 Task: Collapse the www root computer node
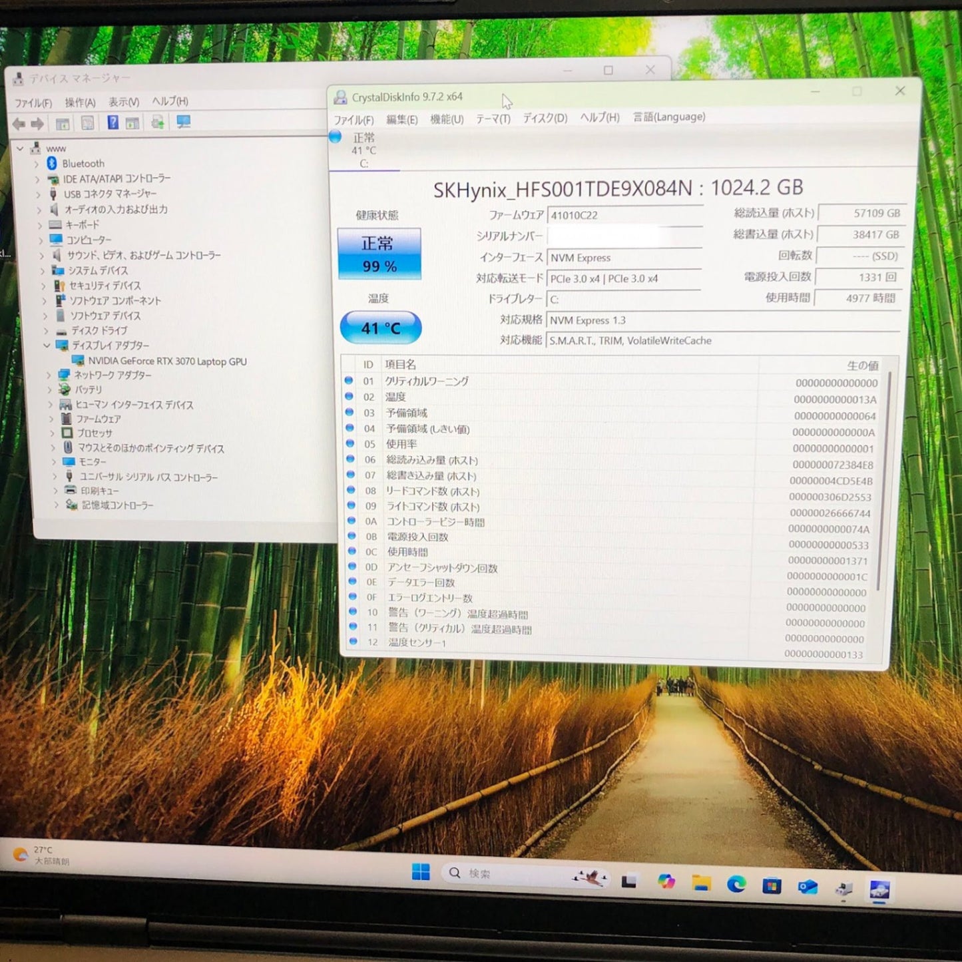pos(20,148)
